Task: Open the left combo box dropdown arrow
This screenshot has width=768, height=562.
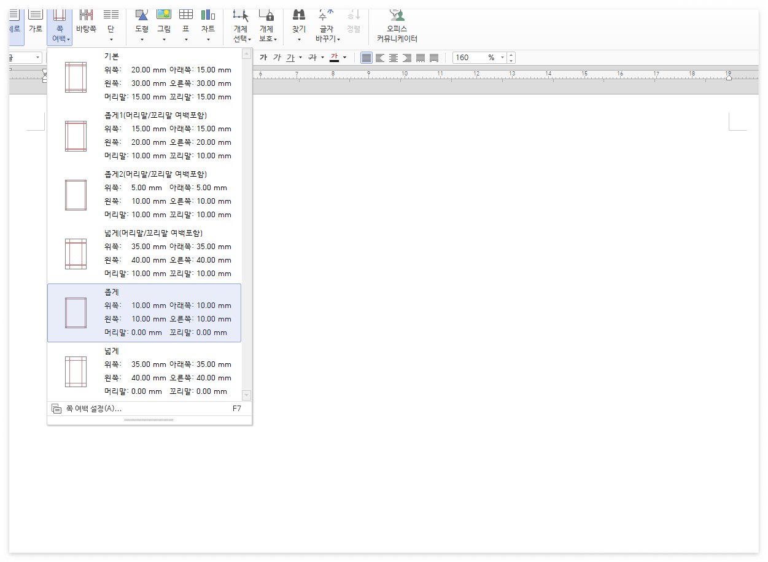Action: [x=38, y=58]
